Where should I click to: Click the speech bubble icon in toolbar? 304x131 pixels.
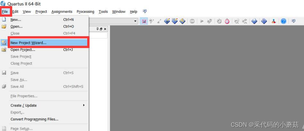pyautogui.click(x=293, y=21)
